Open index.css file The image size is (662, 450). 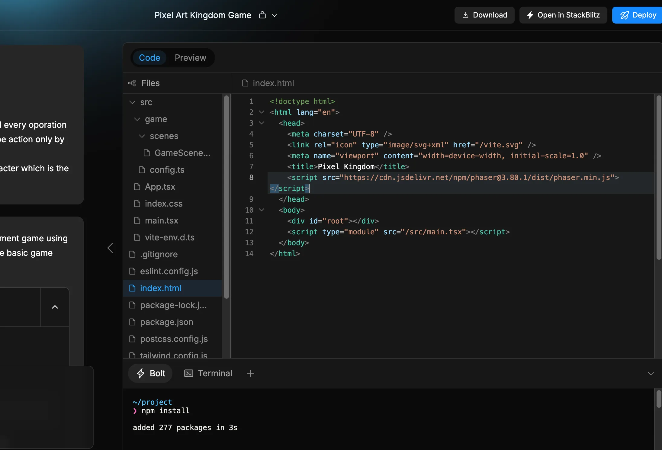(173, 204)
